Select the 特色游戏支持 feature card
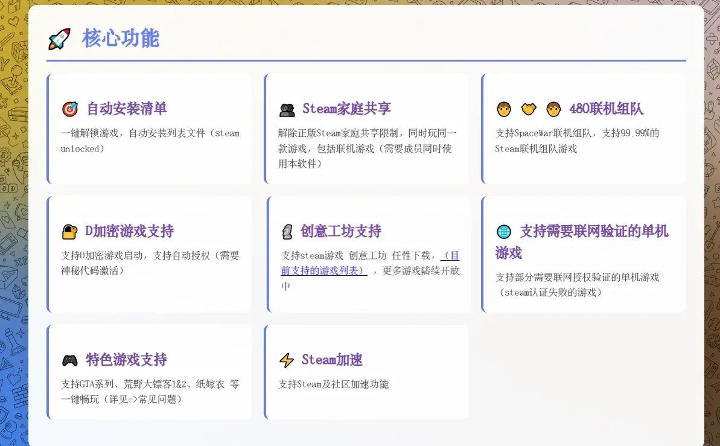Screen dimensions: 720x446 coord(148,372)
